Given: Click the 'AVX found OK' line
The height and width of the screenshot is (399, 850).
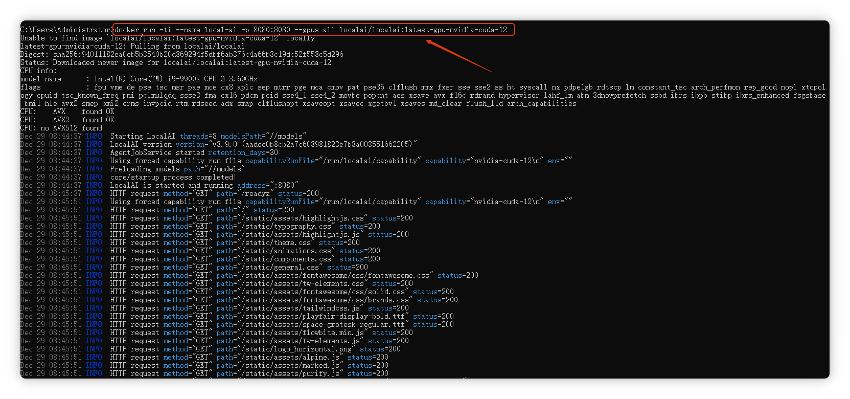Looking at the screenshot, I should coord(67,112).
